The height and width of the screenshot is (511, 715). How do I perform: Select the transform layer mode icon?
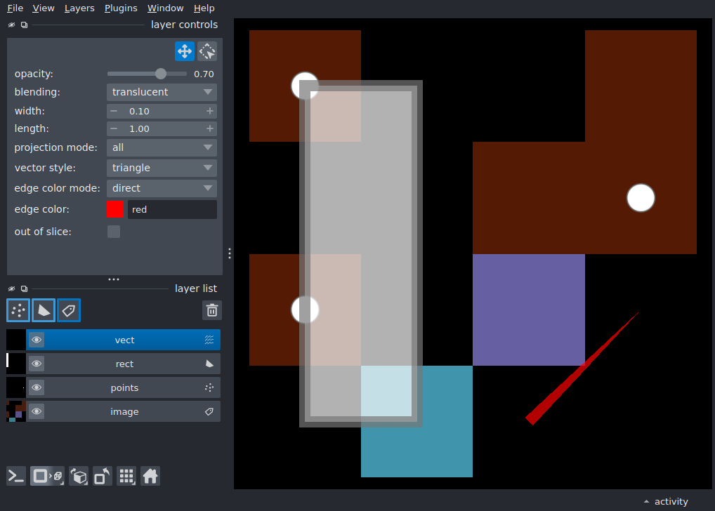pos(207,51)
